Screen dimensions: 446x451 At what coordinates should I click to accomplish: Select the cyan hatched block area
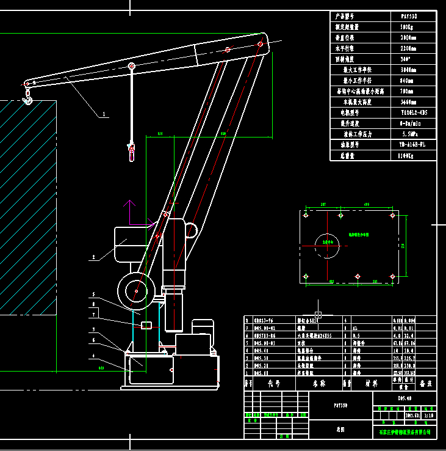click(28, 208)
